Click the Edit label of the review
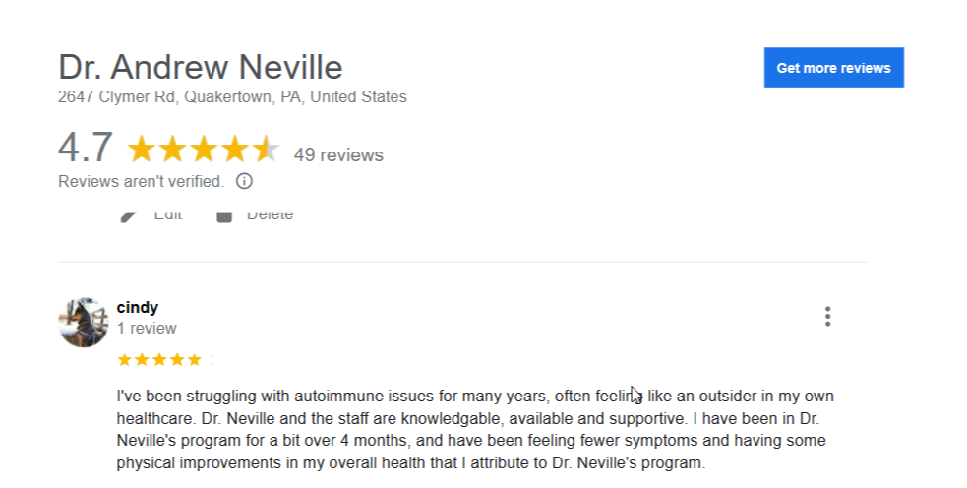 pyautogui.click(x=168, y=215)
